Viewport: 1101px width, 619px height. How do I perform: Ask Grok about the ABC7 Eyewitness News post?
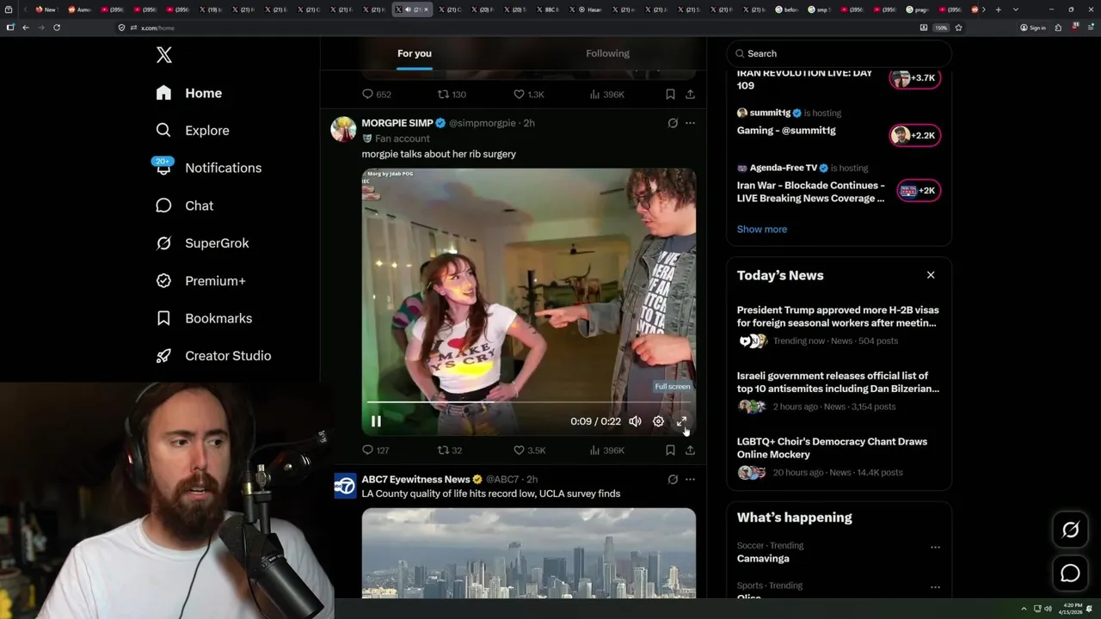(x=673, y=479)
